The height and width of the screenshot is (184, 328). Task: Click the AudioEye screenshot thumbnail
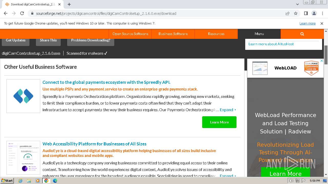coord(23,158)
